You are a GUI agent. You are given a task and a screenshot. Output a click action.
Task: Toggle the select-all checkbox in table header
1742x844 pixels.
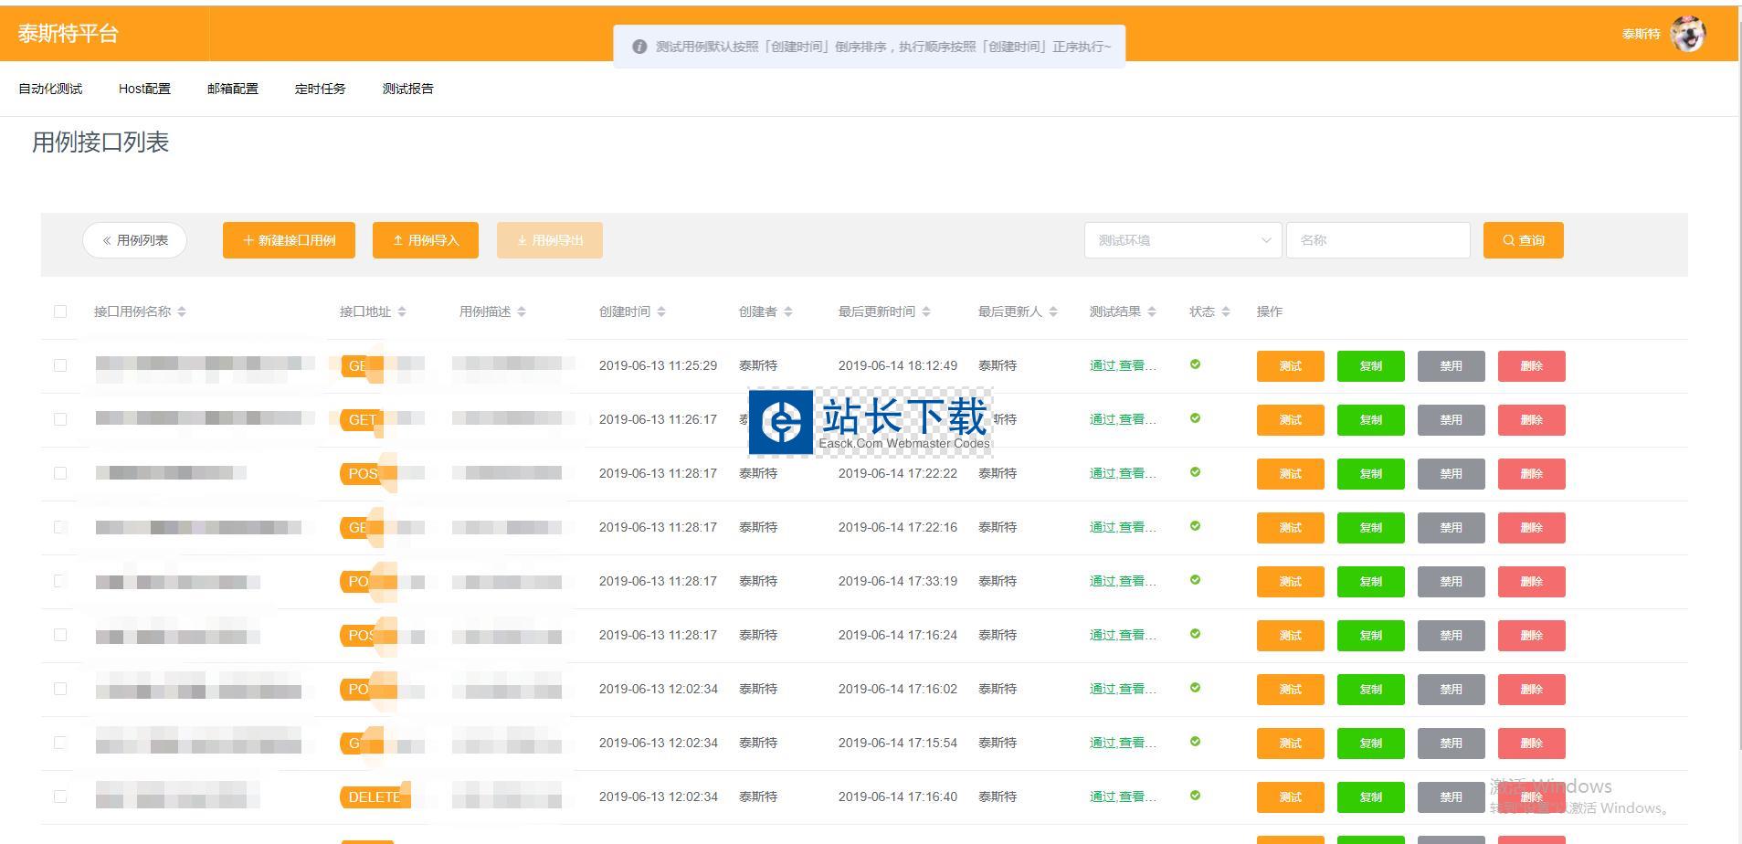(x=60, y=311)
